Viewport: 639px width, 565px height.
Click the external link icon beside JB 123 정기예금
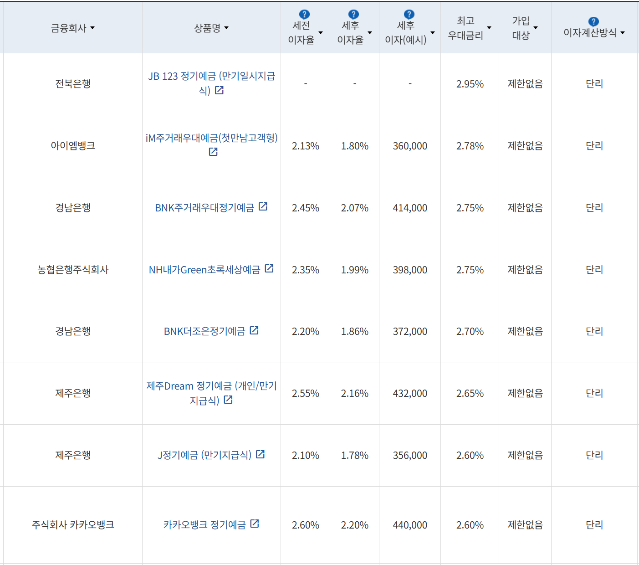pyautogui.click(x=220, y=90)
